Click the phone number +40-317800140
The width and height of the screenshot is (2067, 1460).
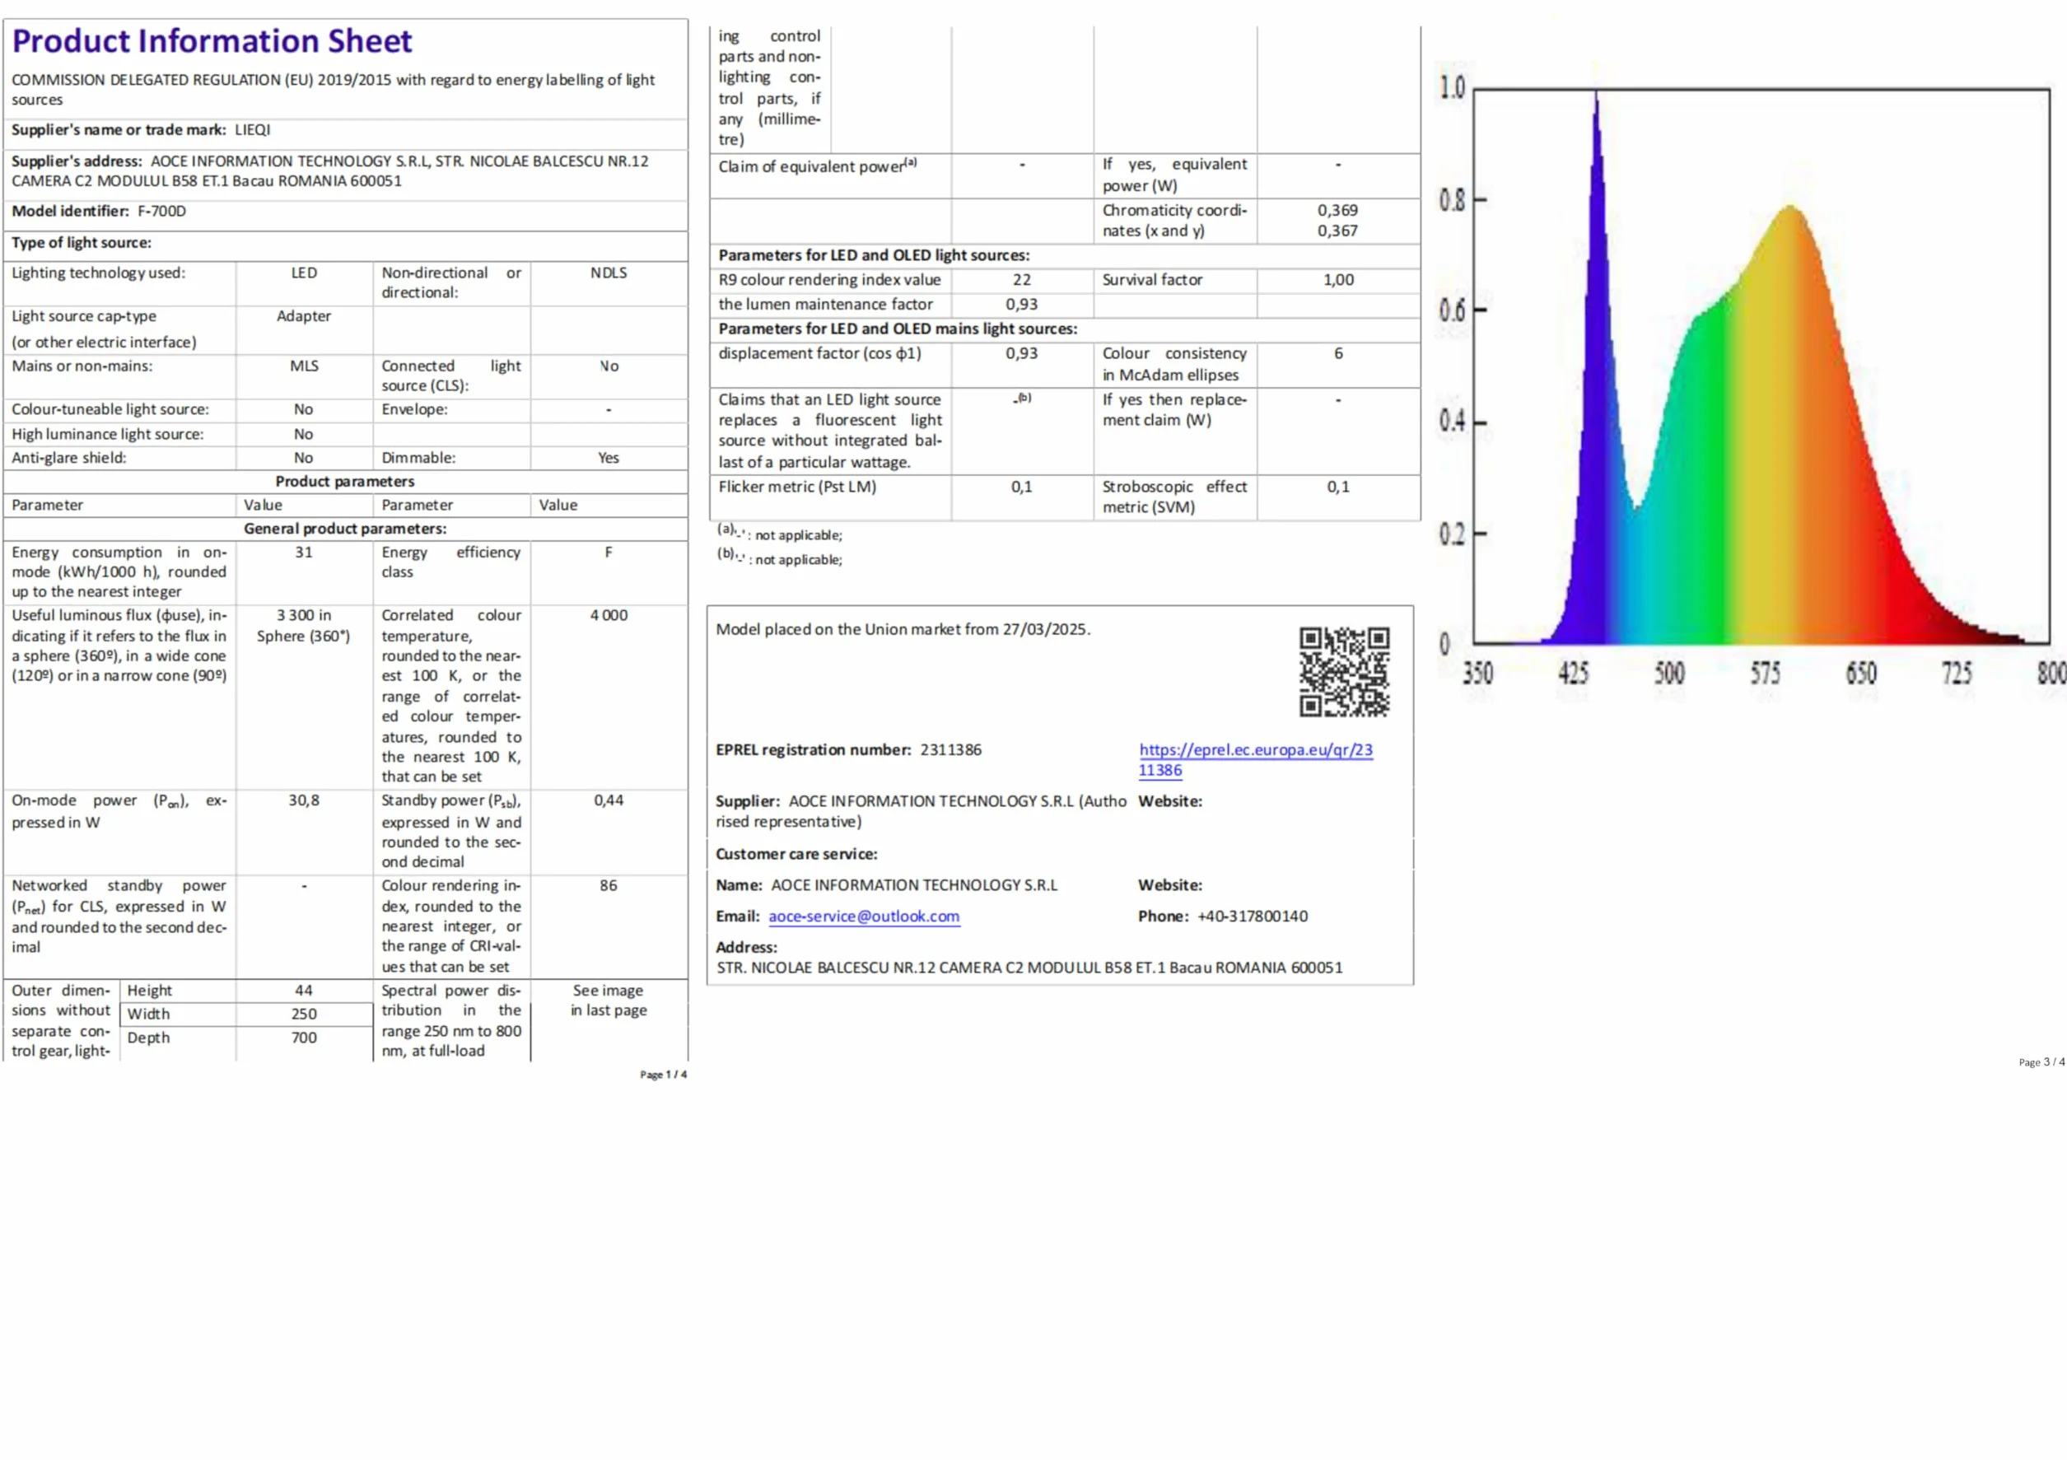click(x=1253, y=916)
